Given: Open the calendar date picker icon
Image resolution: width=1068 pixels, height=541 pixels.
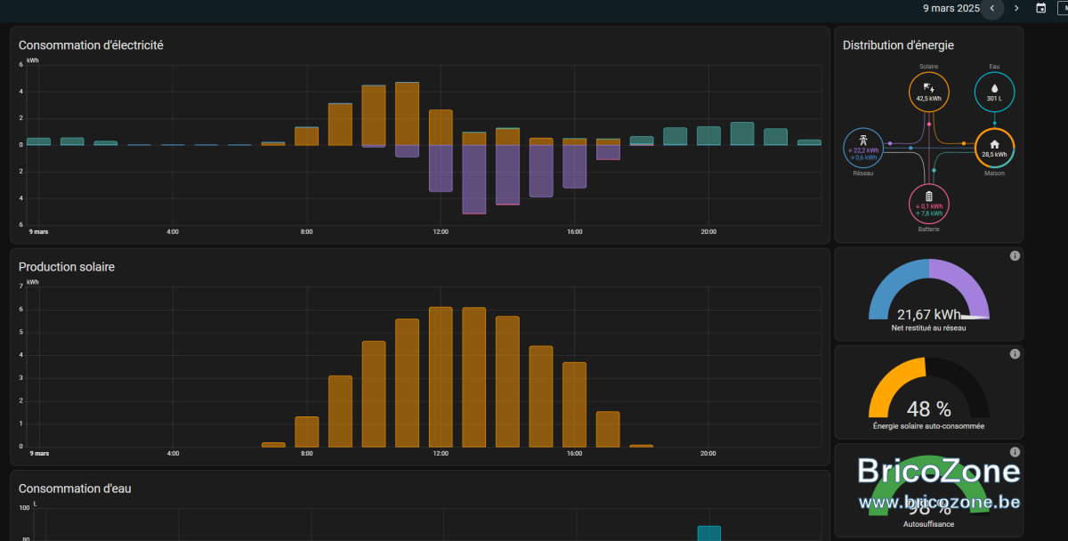Looking at the screenshot, I should coord(1041,8).
